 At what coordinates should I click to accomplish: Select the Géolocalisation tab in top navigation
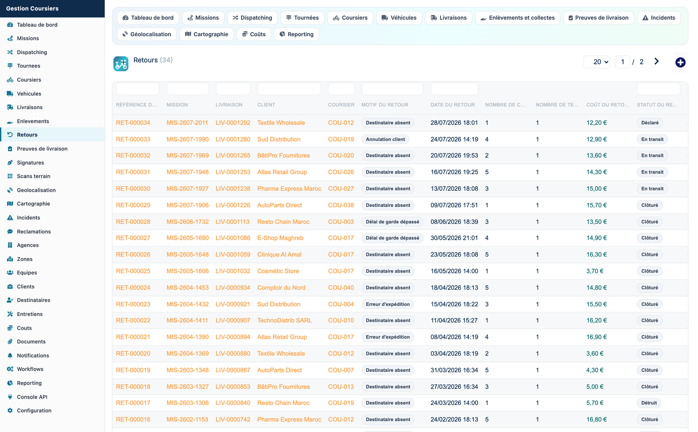(x=147, y=34)
